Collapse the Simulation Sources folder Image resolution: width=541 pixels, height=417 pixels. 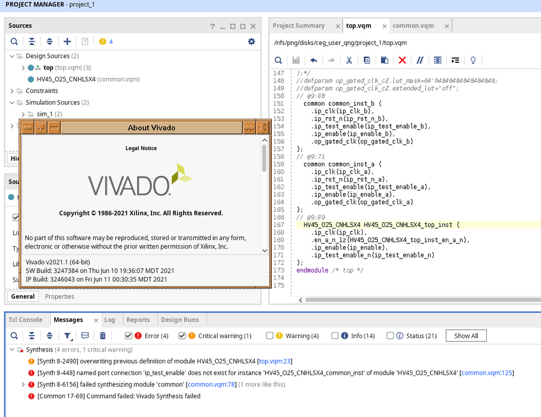(x=12, y=102)
